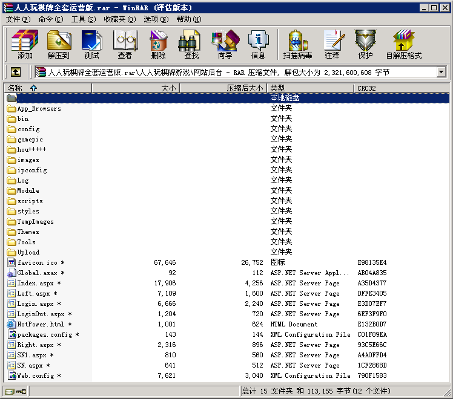Screen dimensions: 453x399
Task: Launch the 查找 (Find) binoculars tool
Action: [191, 44]
